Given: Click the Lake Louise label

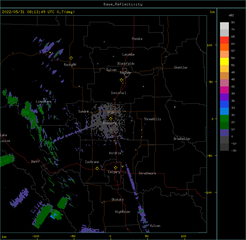Looking at the screenshot, I should tap(5, 138).
